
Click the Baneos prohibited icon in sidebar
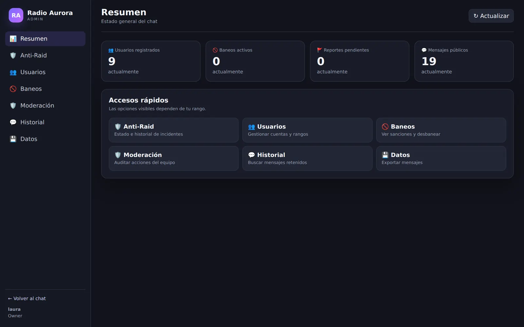[x=13, y=89]
